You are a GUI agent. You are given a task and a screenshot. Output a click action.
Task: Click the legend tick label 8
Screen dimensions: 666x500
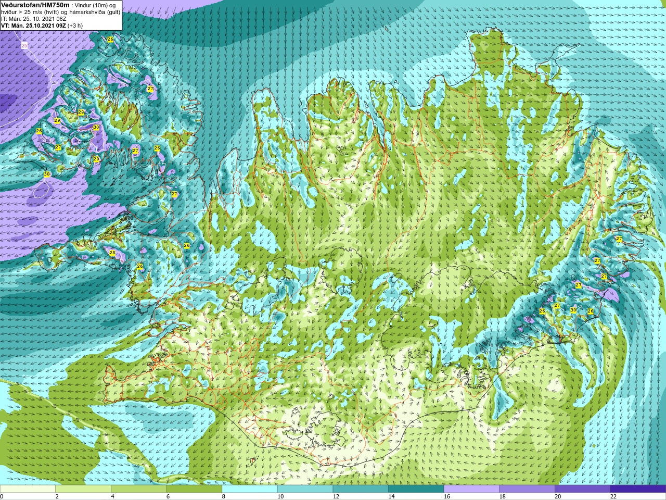click(224, 496)
